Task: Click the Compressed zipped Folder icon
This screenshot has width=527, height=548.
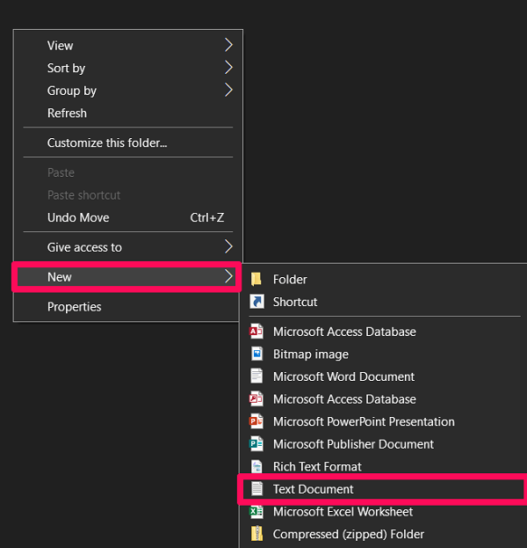Action: coord(256,534)
